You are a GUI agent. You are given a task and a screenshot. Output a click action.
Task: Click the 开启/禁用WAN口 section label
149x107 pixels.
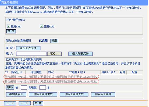coord(16,20)
